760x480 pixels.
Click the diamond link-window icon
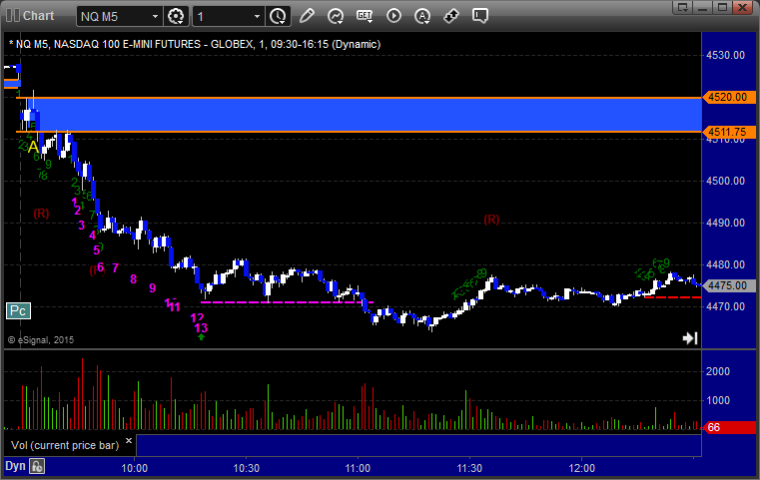click(x=451, y=16)
